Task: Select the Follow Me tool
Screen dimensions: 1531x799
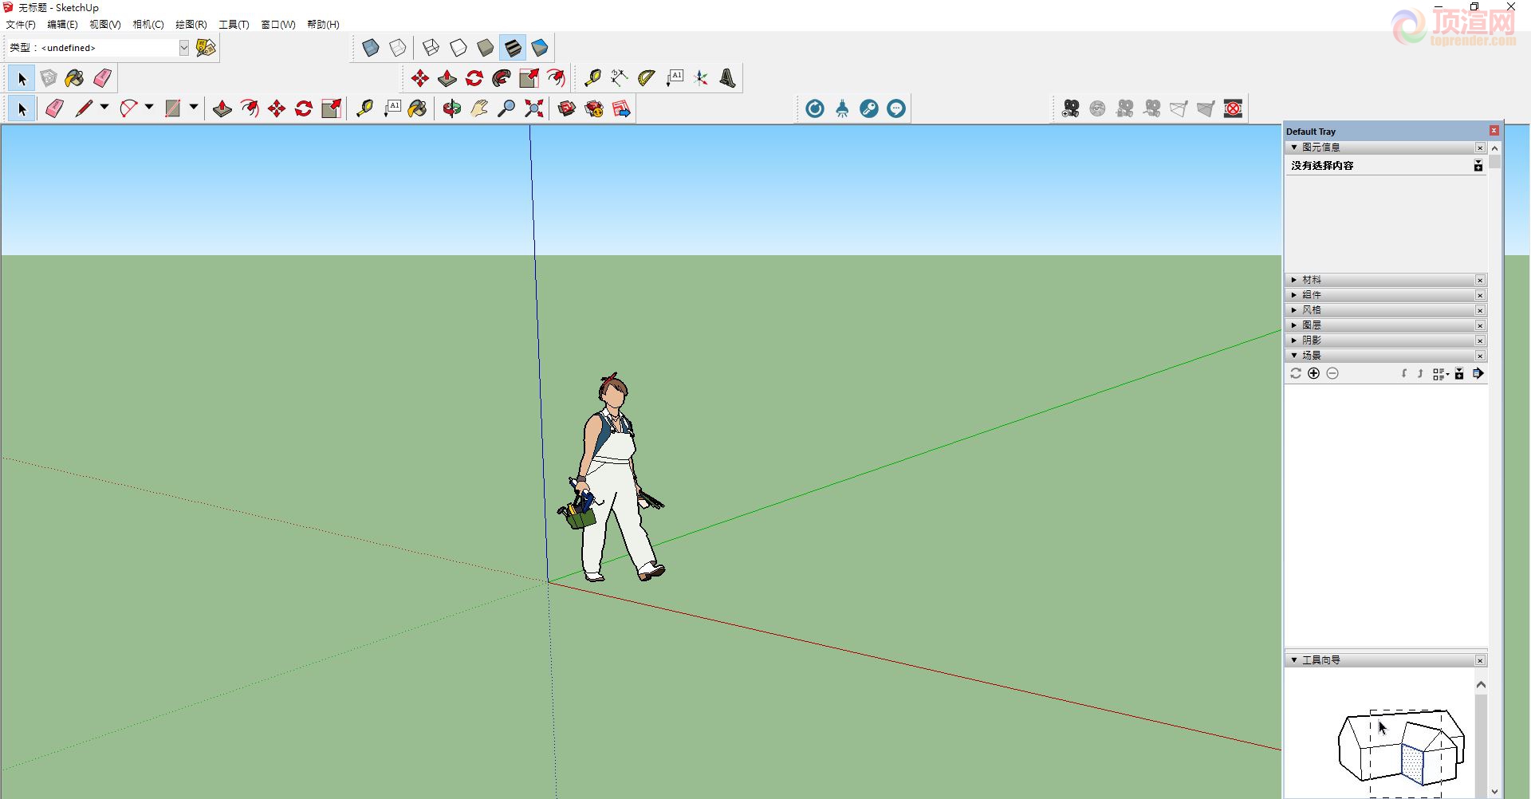Action: click(502, 78)
